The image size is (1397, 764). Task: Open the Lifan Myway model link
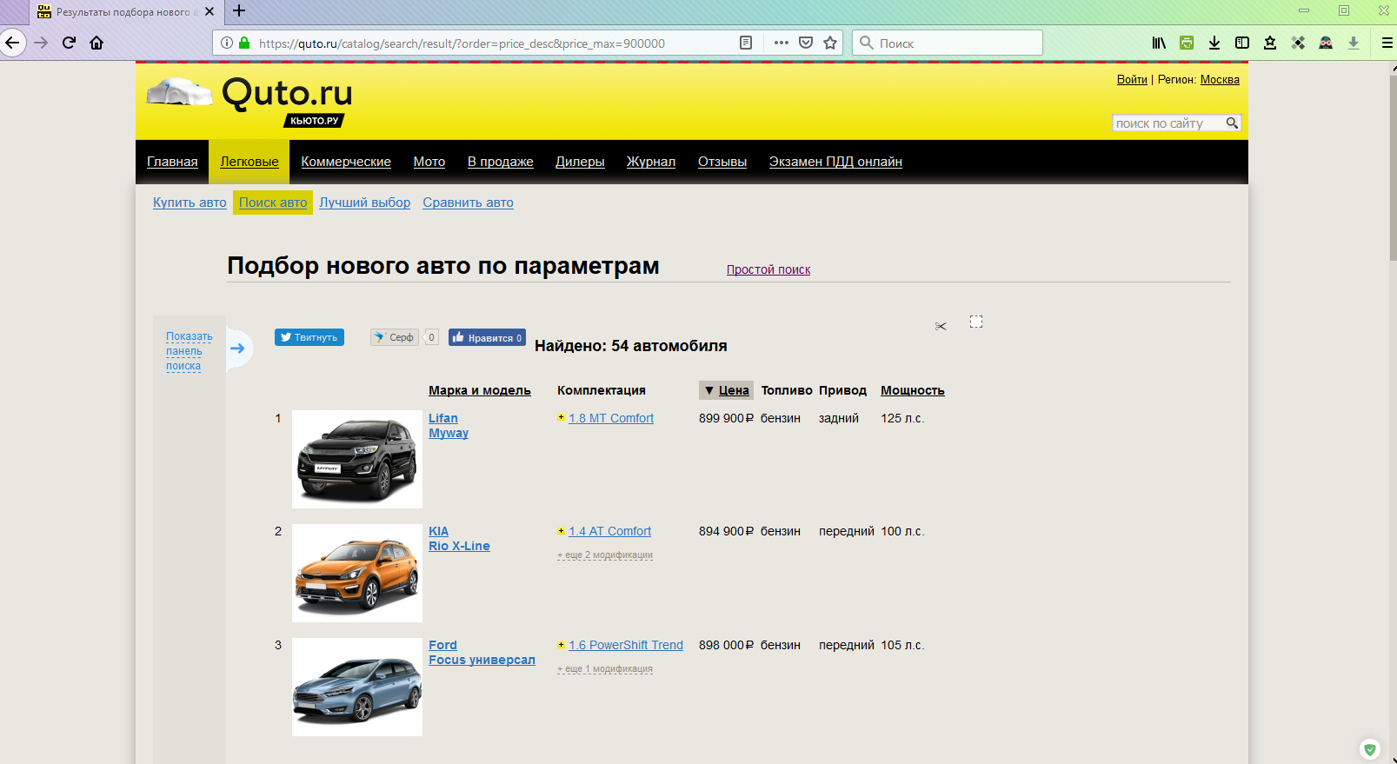449,426
